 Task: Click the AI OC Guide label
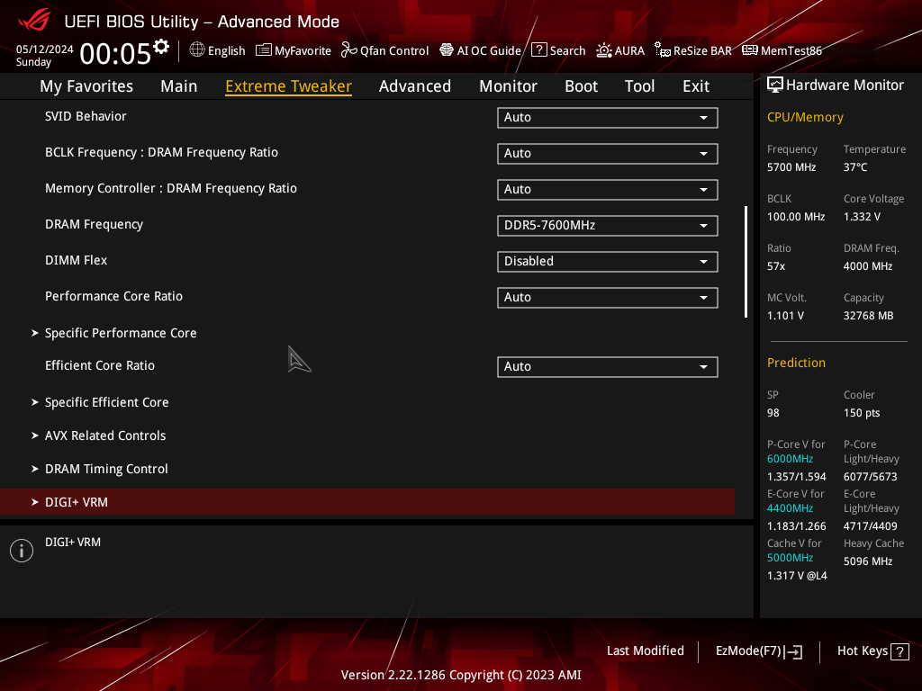(489, 51)
